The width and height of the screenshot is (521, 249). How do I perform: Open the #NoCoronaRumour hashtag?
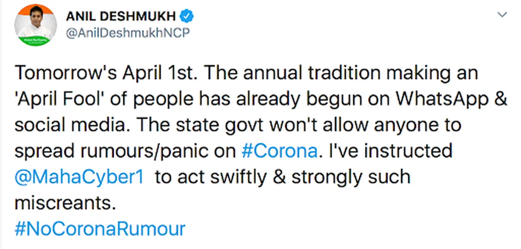(x=100, y=229)
